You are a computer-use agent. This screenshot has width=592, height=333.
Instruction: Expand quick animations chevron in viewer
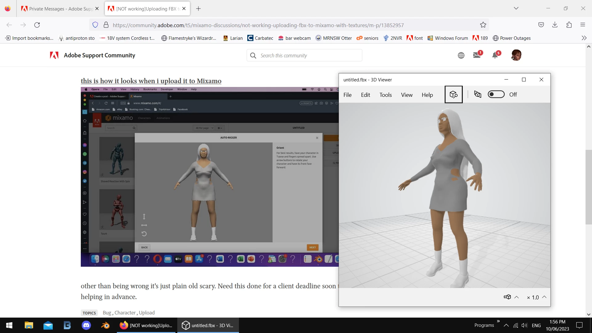click(x=516, y=297)
